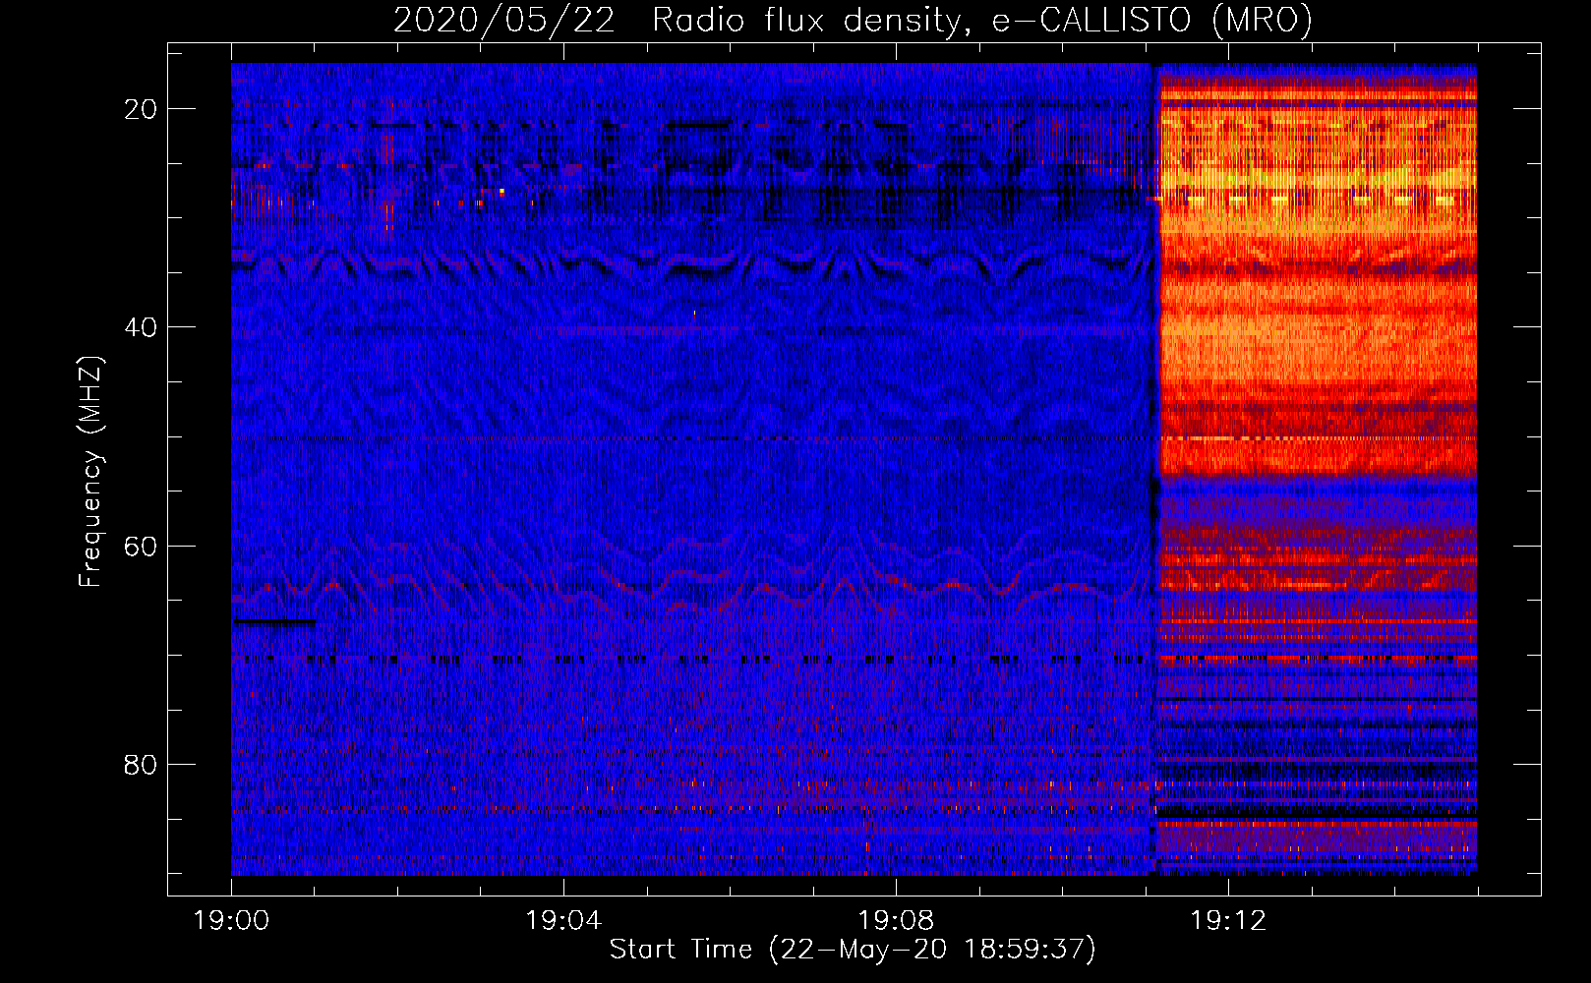The height and width of the screenshot is (983, 1591).
Task: Click the '19:08' time tick label
Action: [896, 921]
